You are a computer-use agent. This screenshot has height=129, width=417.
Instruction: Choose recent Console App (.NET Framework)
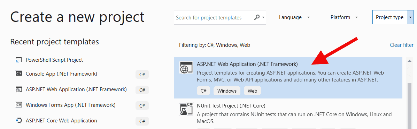pyautogui.click(x=61, y=74)
